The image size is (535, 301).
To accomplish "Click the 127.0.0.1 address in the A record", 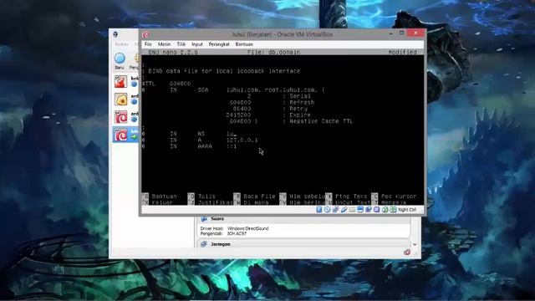I will click(x=242, y=140).
